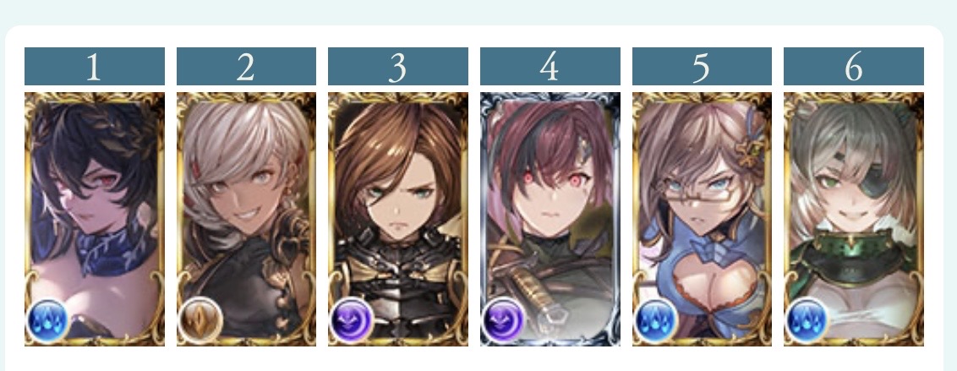
Task: Select the brown-haired armored character portrait
Action: click(x=398, y=219)
